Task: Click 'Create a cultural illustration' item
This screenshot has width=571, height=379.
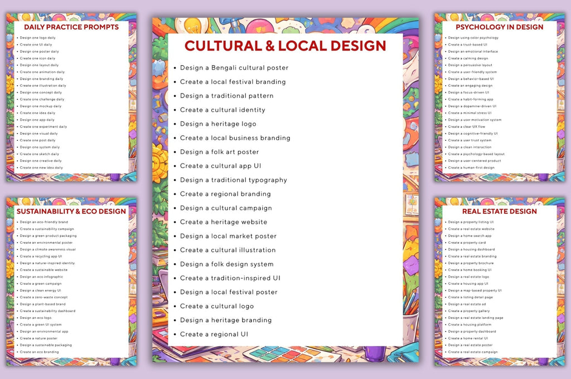Action: click(x=228, y=250)
